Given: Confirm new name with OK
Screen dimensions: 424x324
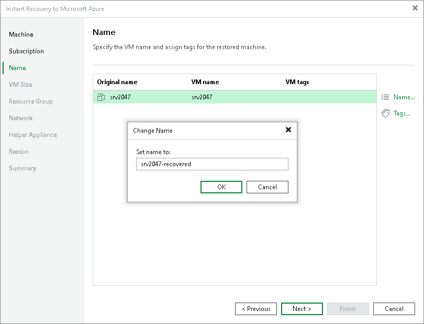Looking at the screenshot, I should point(221,187).
